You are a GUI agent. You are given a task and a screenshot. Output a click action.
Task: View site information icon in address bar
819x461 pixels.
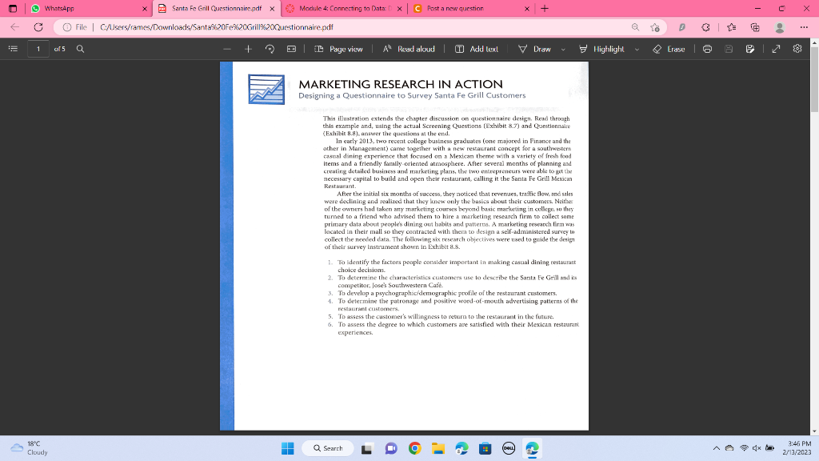pyautogui.click(x=67, y=27)
